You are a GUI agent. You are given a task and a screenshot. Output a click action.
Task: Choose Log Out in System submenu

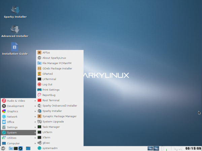[60, 85]
